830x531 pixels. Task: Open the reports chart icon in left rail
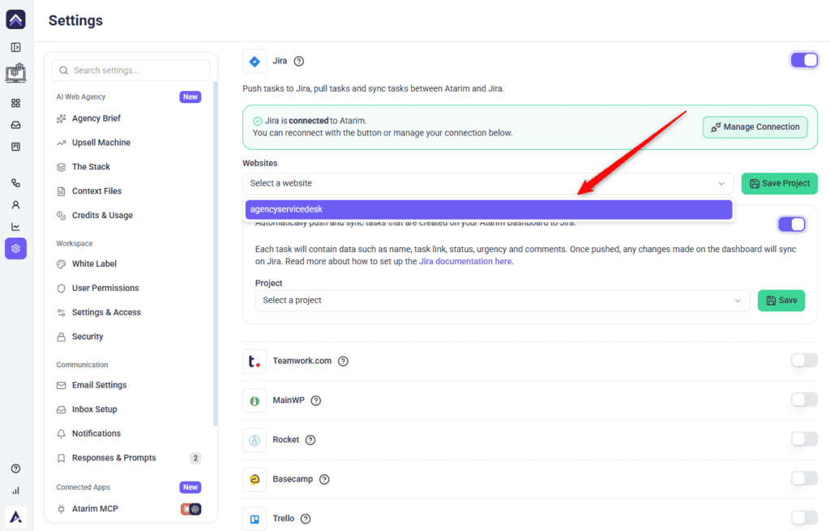[x=16, y=227]
